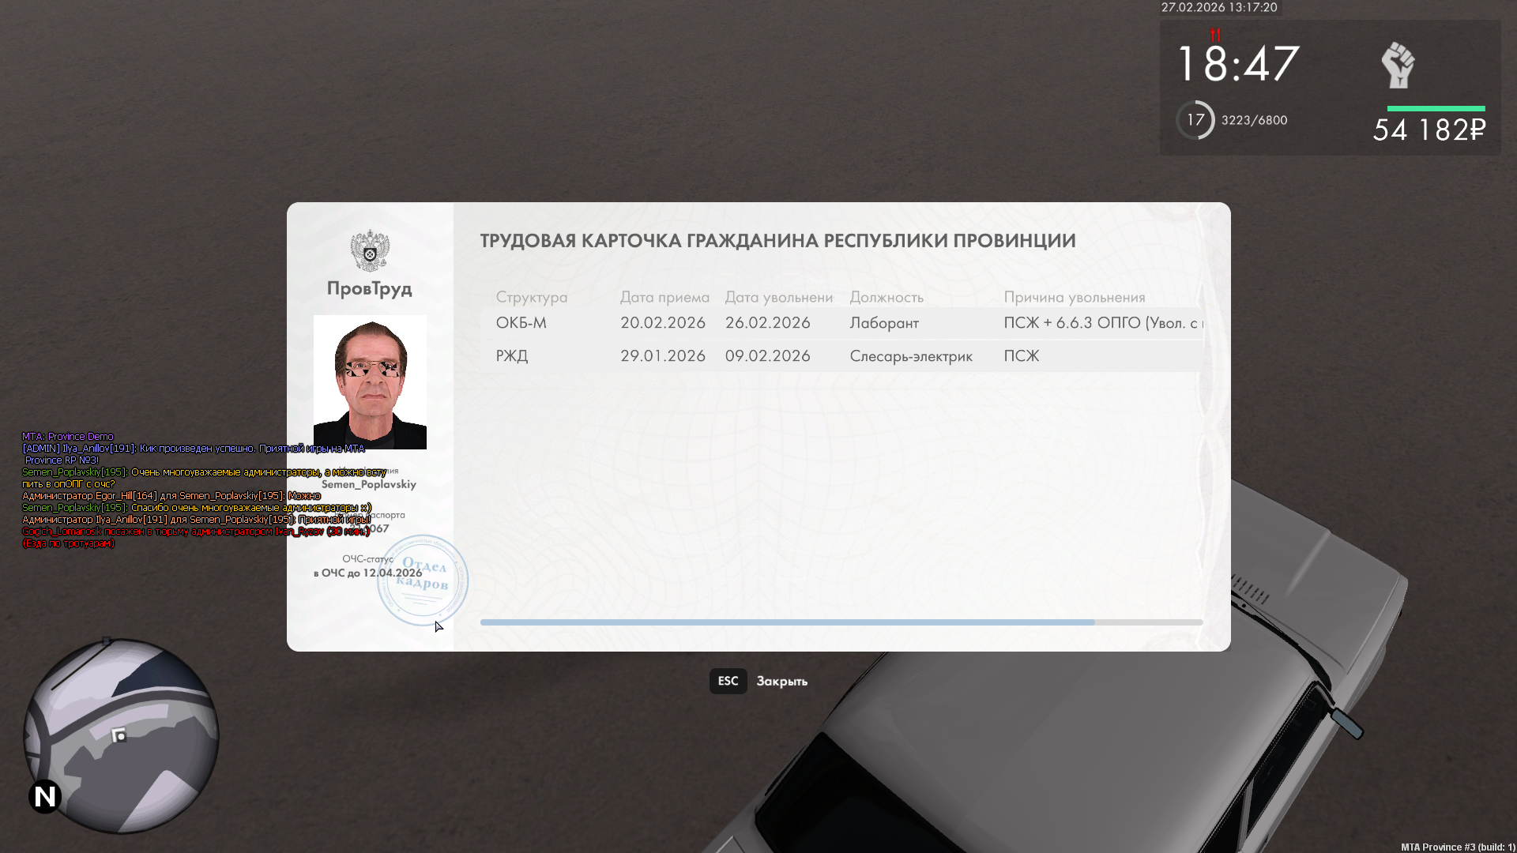Select the ОКБ-М employment record row

[x=841, y=323]
